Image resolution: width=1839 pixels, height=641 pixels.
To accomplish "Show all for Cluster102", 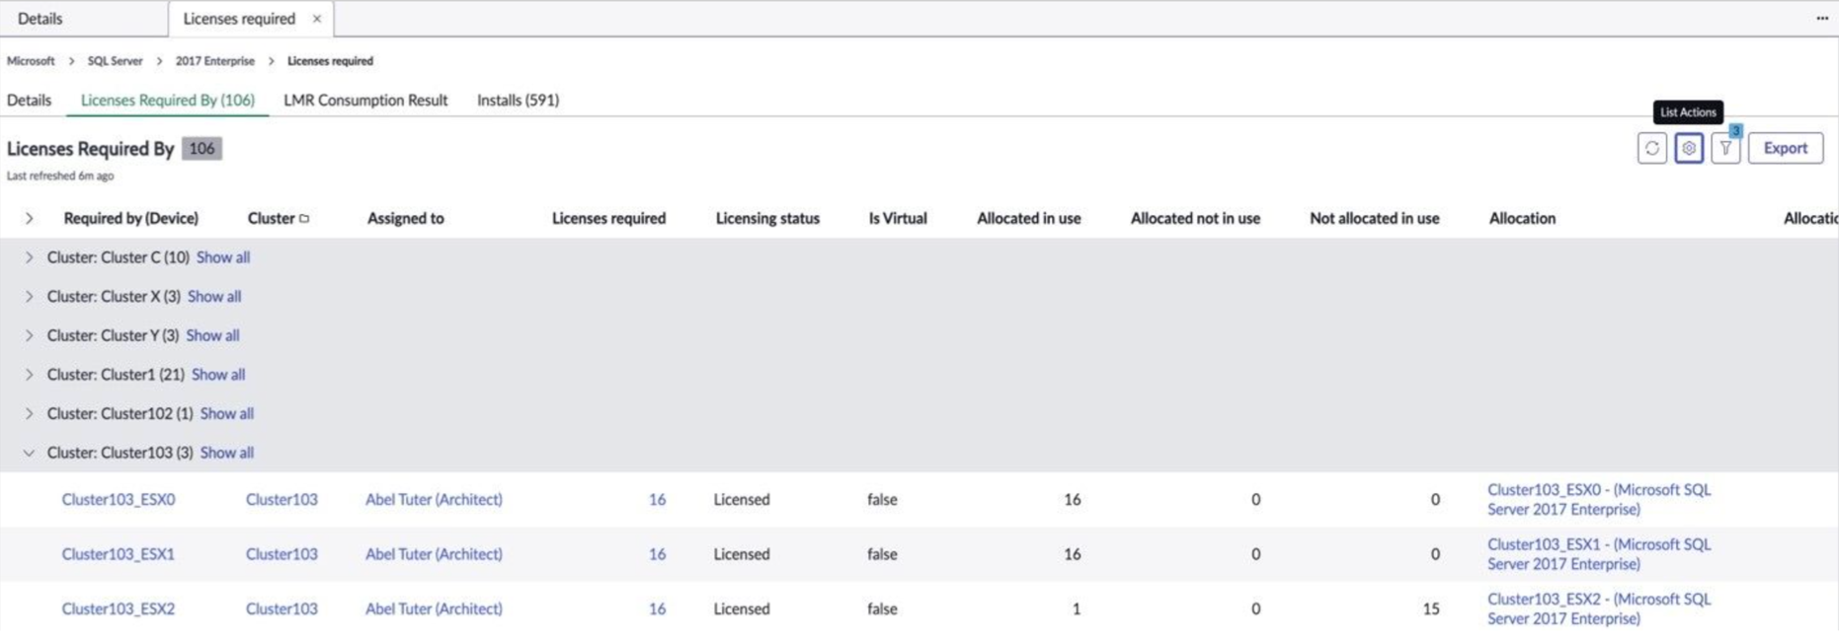I will (x=226, y=413).
